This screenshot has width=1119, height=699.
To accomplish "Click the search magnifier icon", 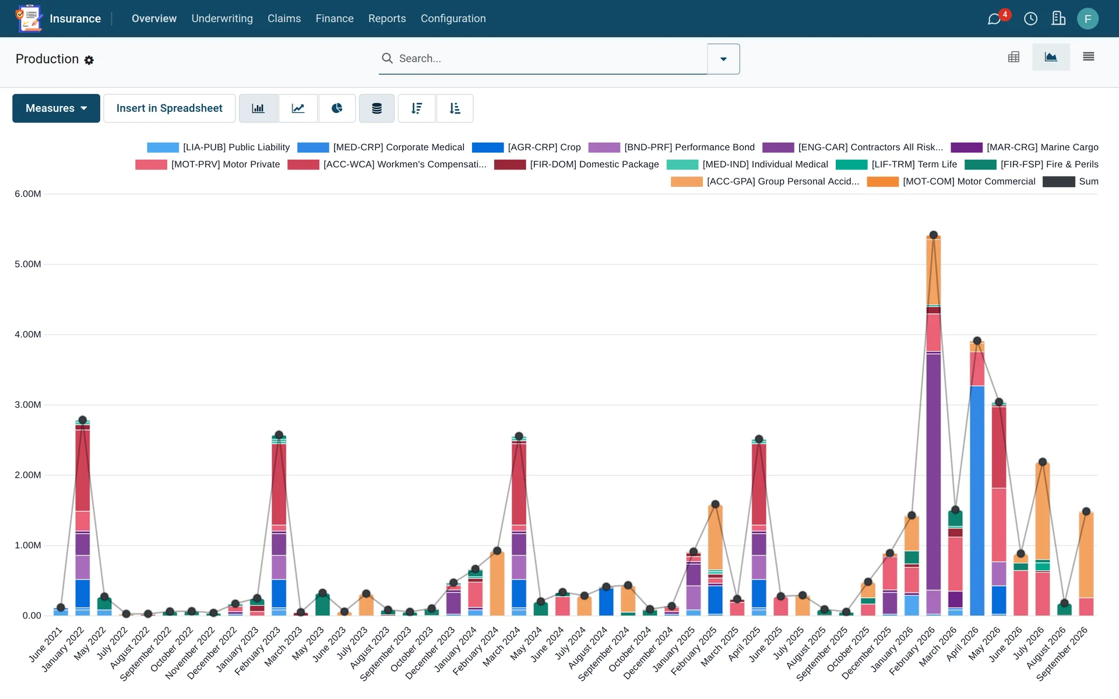I will pos(387,58).
